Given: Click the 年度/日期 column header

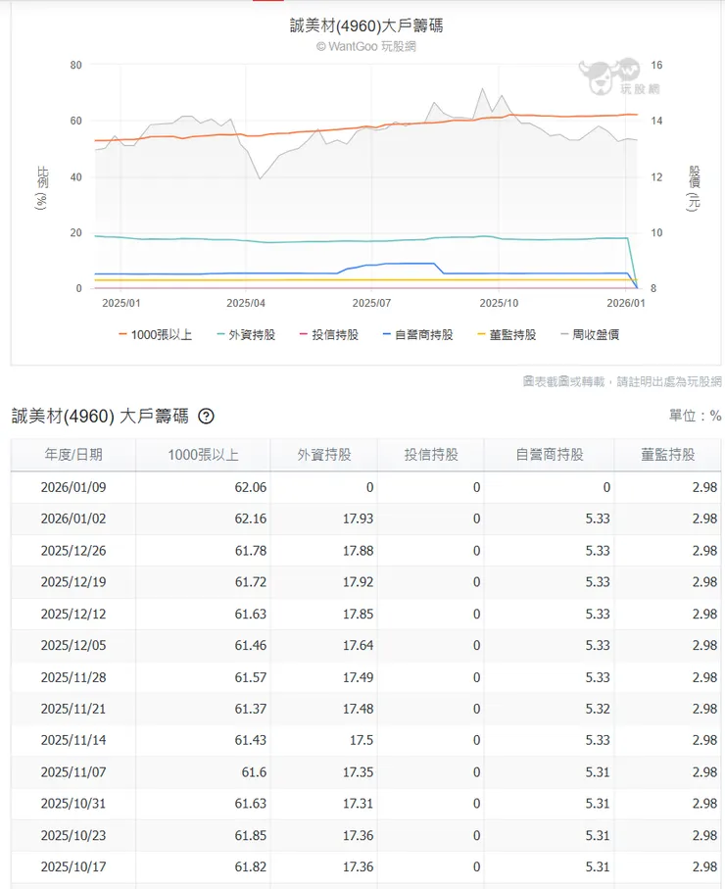Looking at the screenshot, I should (73, 455).
